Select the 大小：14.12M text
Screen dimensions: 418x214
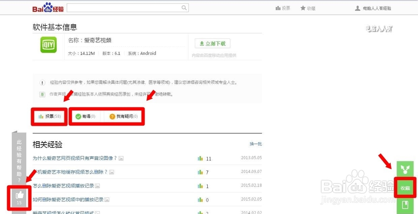tap(82, 53)
